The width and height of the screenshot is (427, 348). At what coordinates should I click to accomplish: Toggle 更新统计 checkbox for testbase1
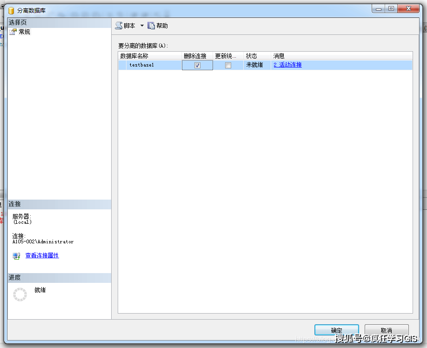[x=228, y=65]
